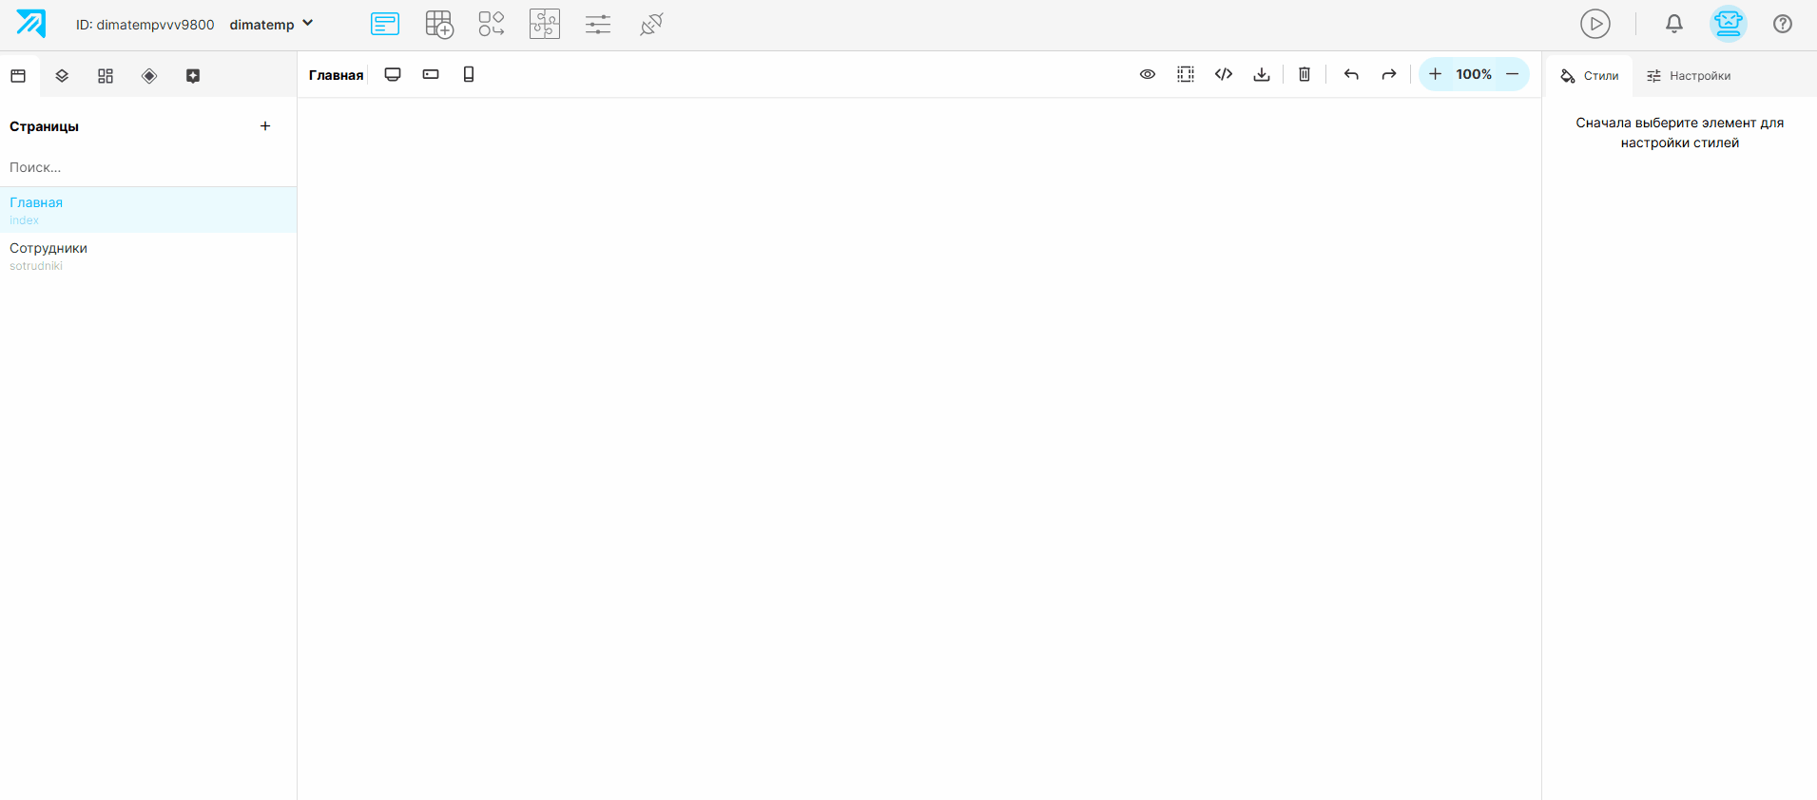Open the puzzle-piece plugins icon
The height and width of the screenshot is (800, 1817).
(545, 24)
